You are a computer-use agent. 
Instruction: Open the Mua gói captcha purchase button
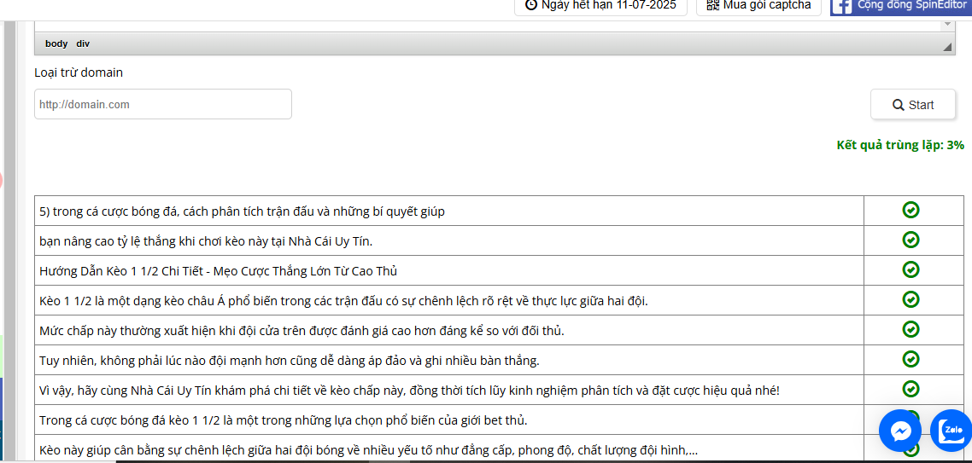pos(758,6)
